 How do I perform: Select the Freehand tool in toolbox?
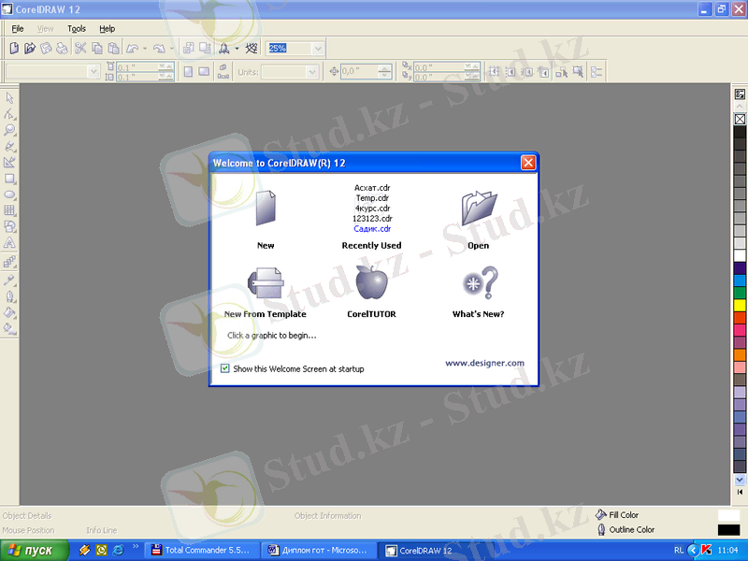click(9, 147)
